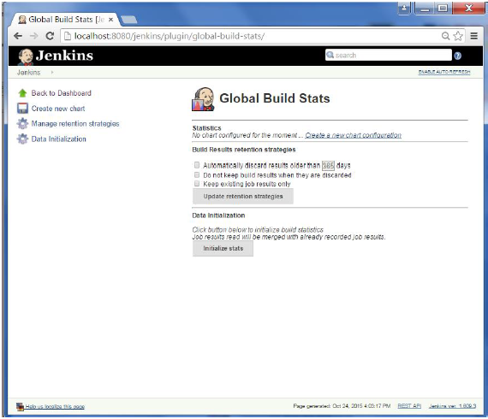Open a new browser tab
The height and width of the screenshot is (419, 488).
tap(128, 20)
